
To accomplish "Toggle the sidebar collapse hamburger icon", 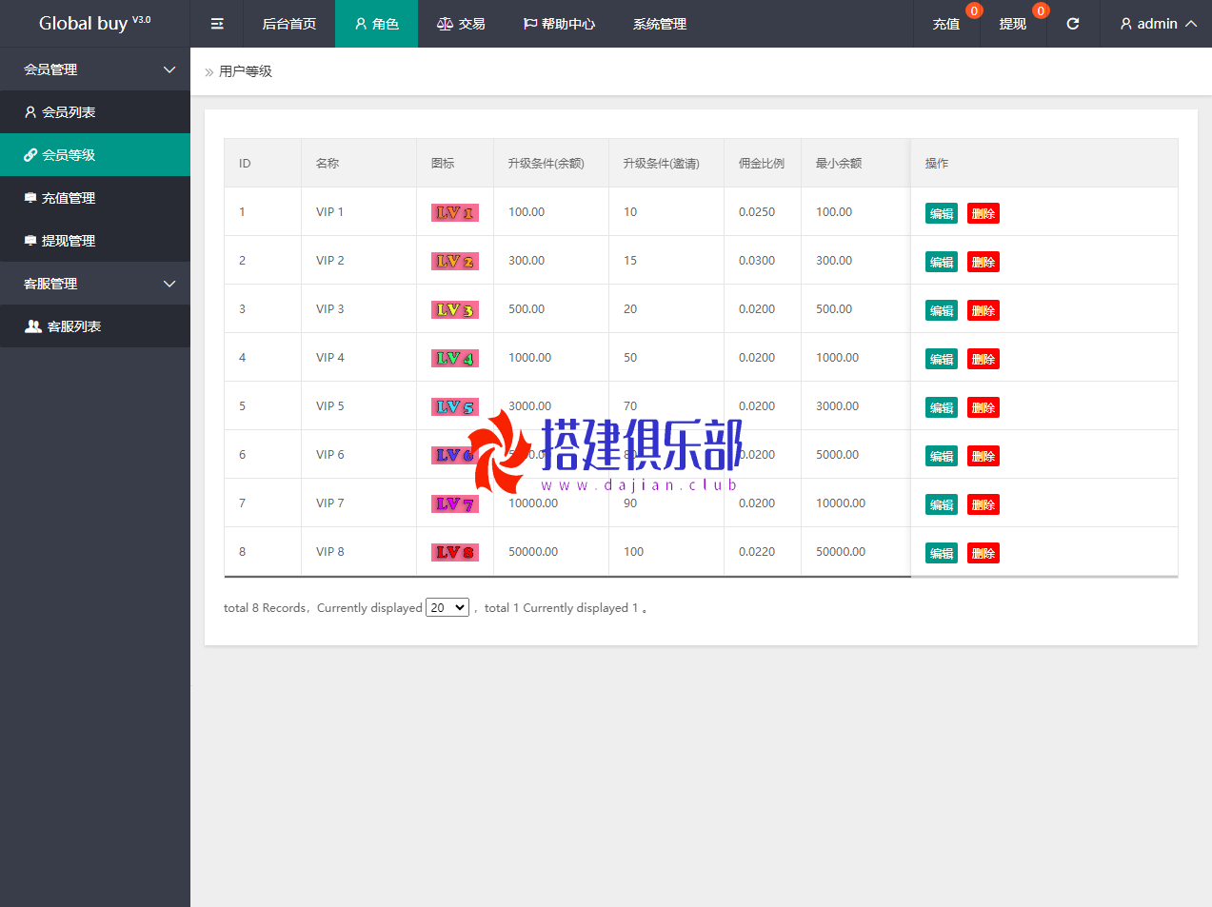I will pyautogui.click(x=217, y=24).
